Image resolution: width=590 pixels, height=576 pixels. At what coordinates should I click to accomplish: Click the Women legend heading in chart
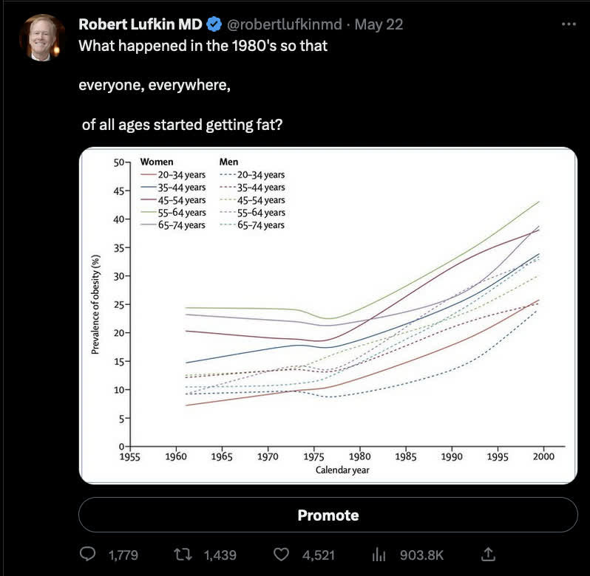coord(157,162)
